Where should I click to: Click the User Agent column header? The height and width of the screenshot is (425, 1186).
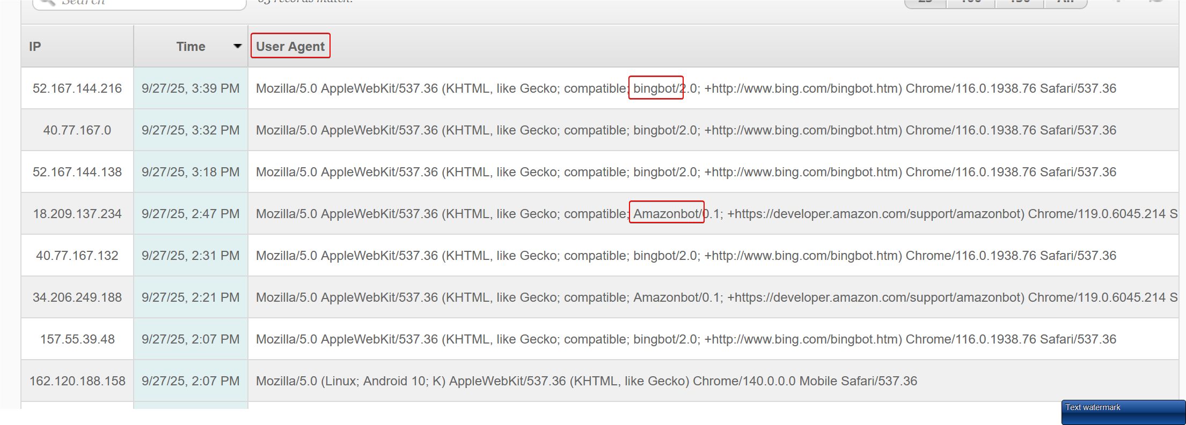[290, 47]
